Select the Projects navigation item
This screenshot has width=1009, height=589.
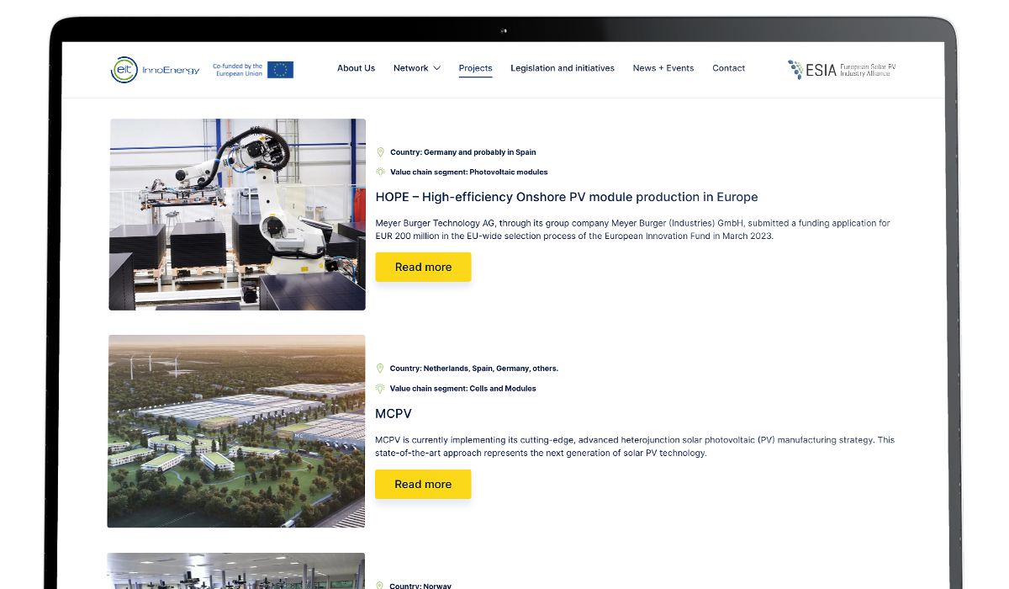coord(475,68)
